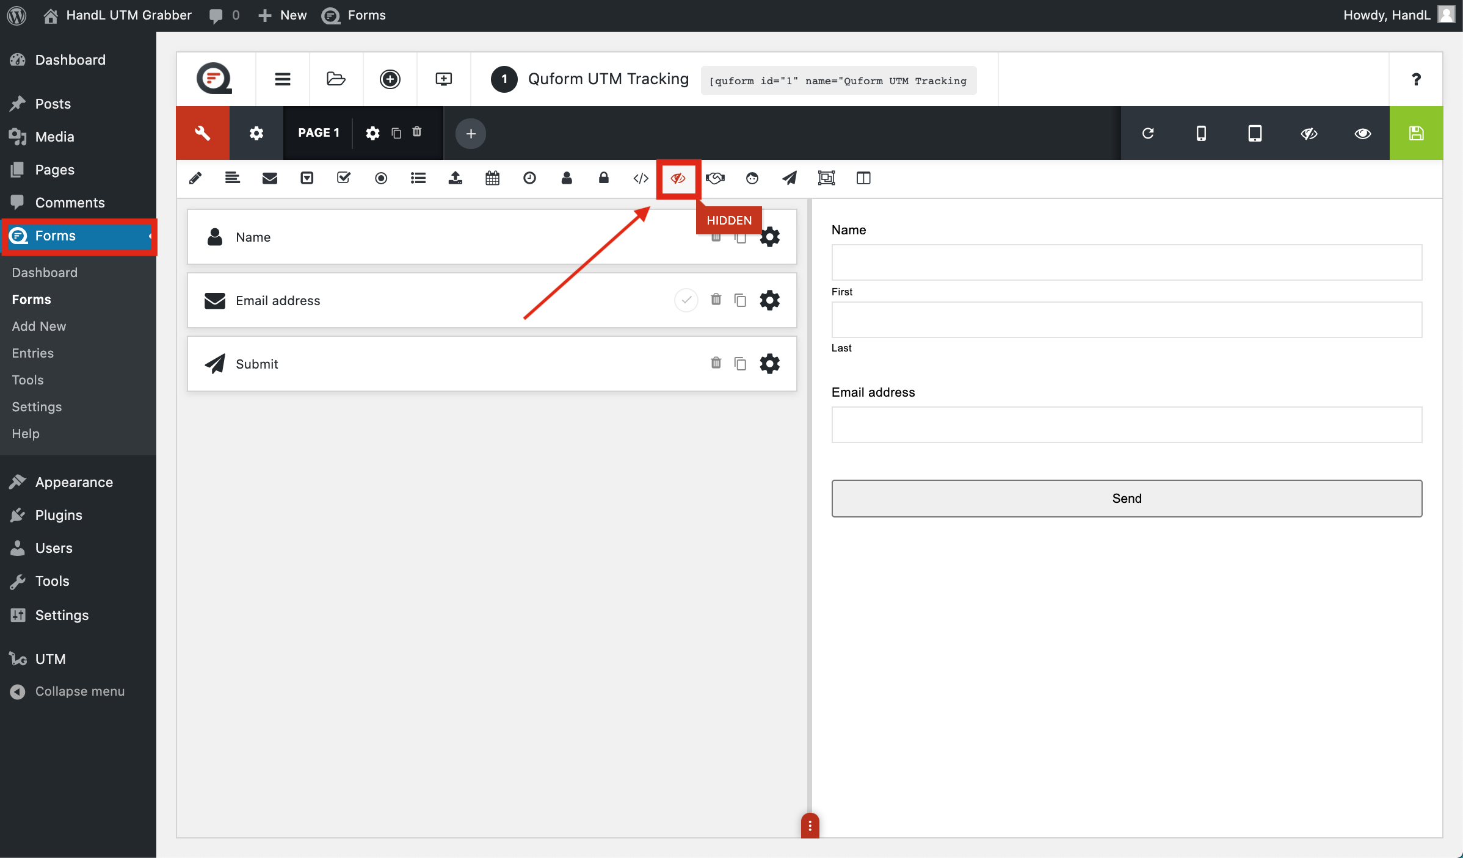
Task: Add a File Upload element
Action: (x=456, y=178)
